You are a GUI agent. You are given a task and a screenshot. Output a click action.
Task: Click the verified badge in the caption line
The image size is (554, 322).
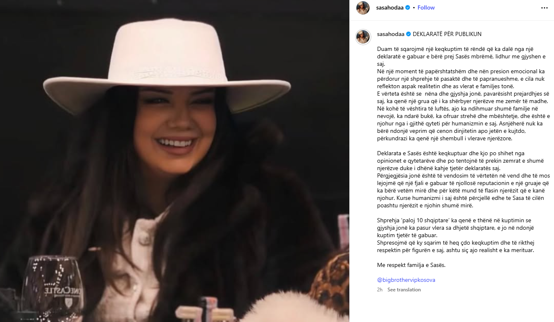409,34
